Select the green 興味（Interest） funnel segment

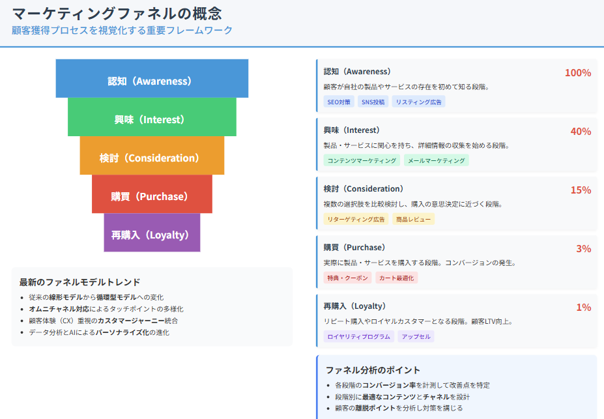click(x=152, y=118)
